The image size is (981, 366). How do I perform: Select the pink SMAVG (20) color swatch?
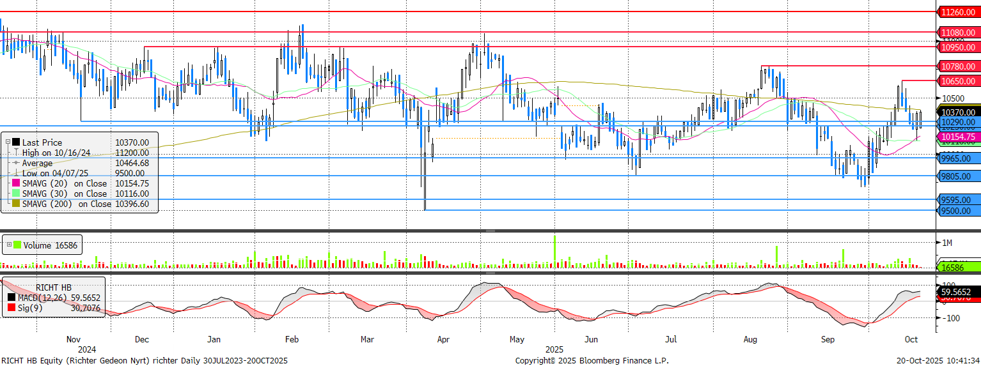pyautogui.click(x=16, y=183)
